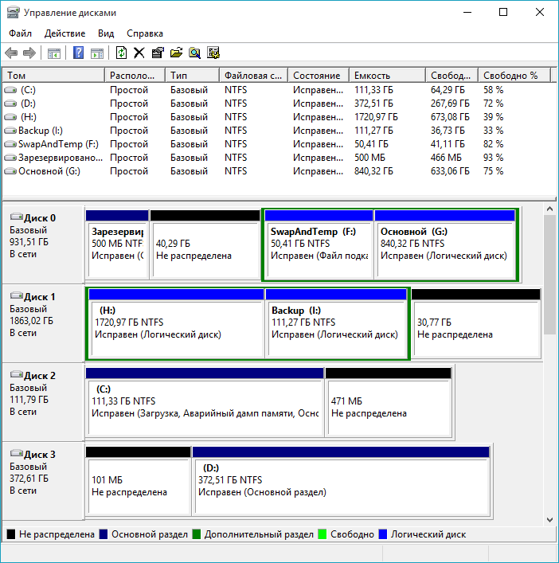Click the 93 % free percentage cell
Viewport: 559px width, 563px height.
point(493,158)
